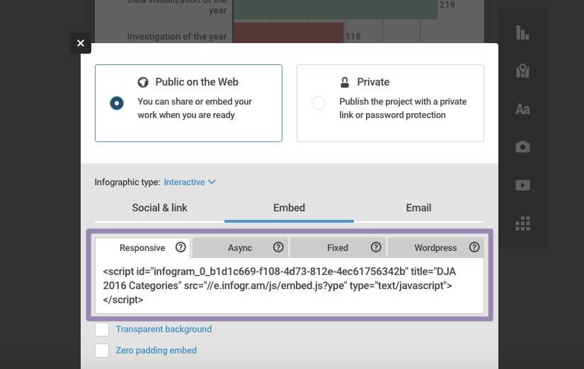The height and width of the screenshot is (369, 584).
Task: Enable Transparent background checkbox
Action: click(x=102, y=329)
